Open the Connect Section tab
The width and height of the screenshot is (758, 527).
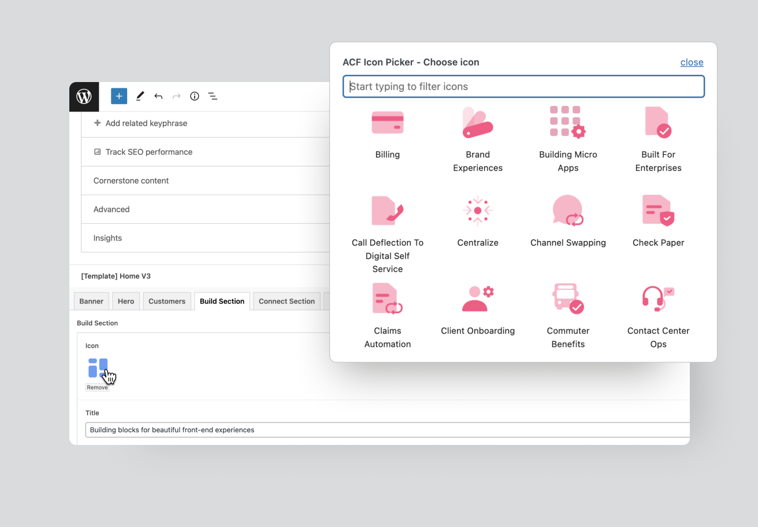click(287, 301)
